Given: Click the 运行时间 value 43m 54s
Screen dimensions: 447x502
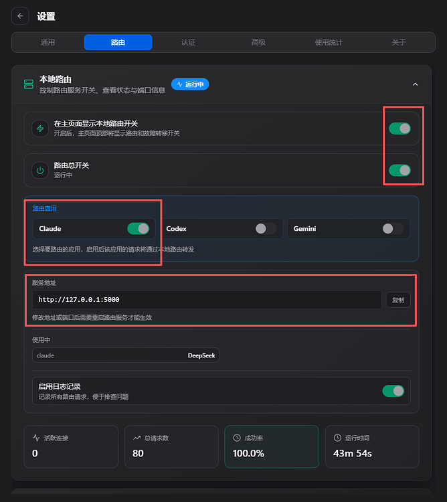Looking at the screenshot, I should [352, 453].
